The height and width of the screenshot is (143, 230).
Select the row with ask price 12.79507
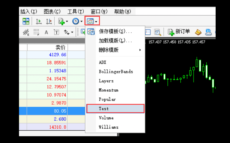coord(52,87)
